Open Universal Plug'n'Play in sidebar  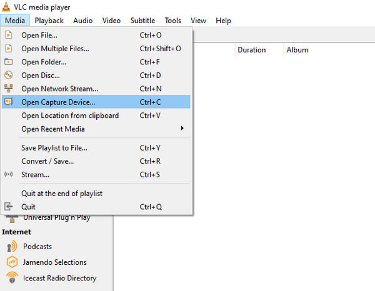56,218
